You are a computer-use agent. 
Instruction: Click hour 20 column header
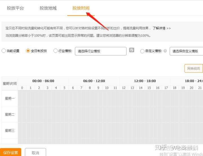click(x=191, y=88)
